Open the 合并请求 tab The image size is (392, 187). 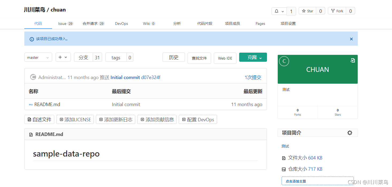pos(93,24)
